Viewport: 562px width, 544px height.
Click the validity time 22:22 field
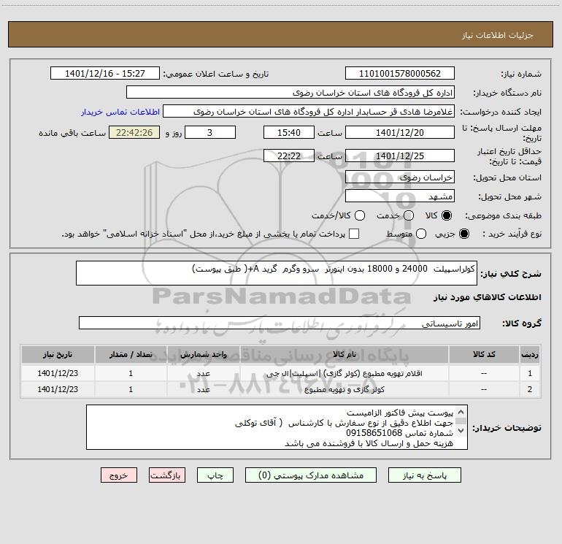289,156
